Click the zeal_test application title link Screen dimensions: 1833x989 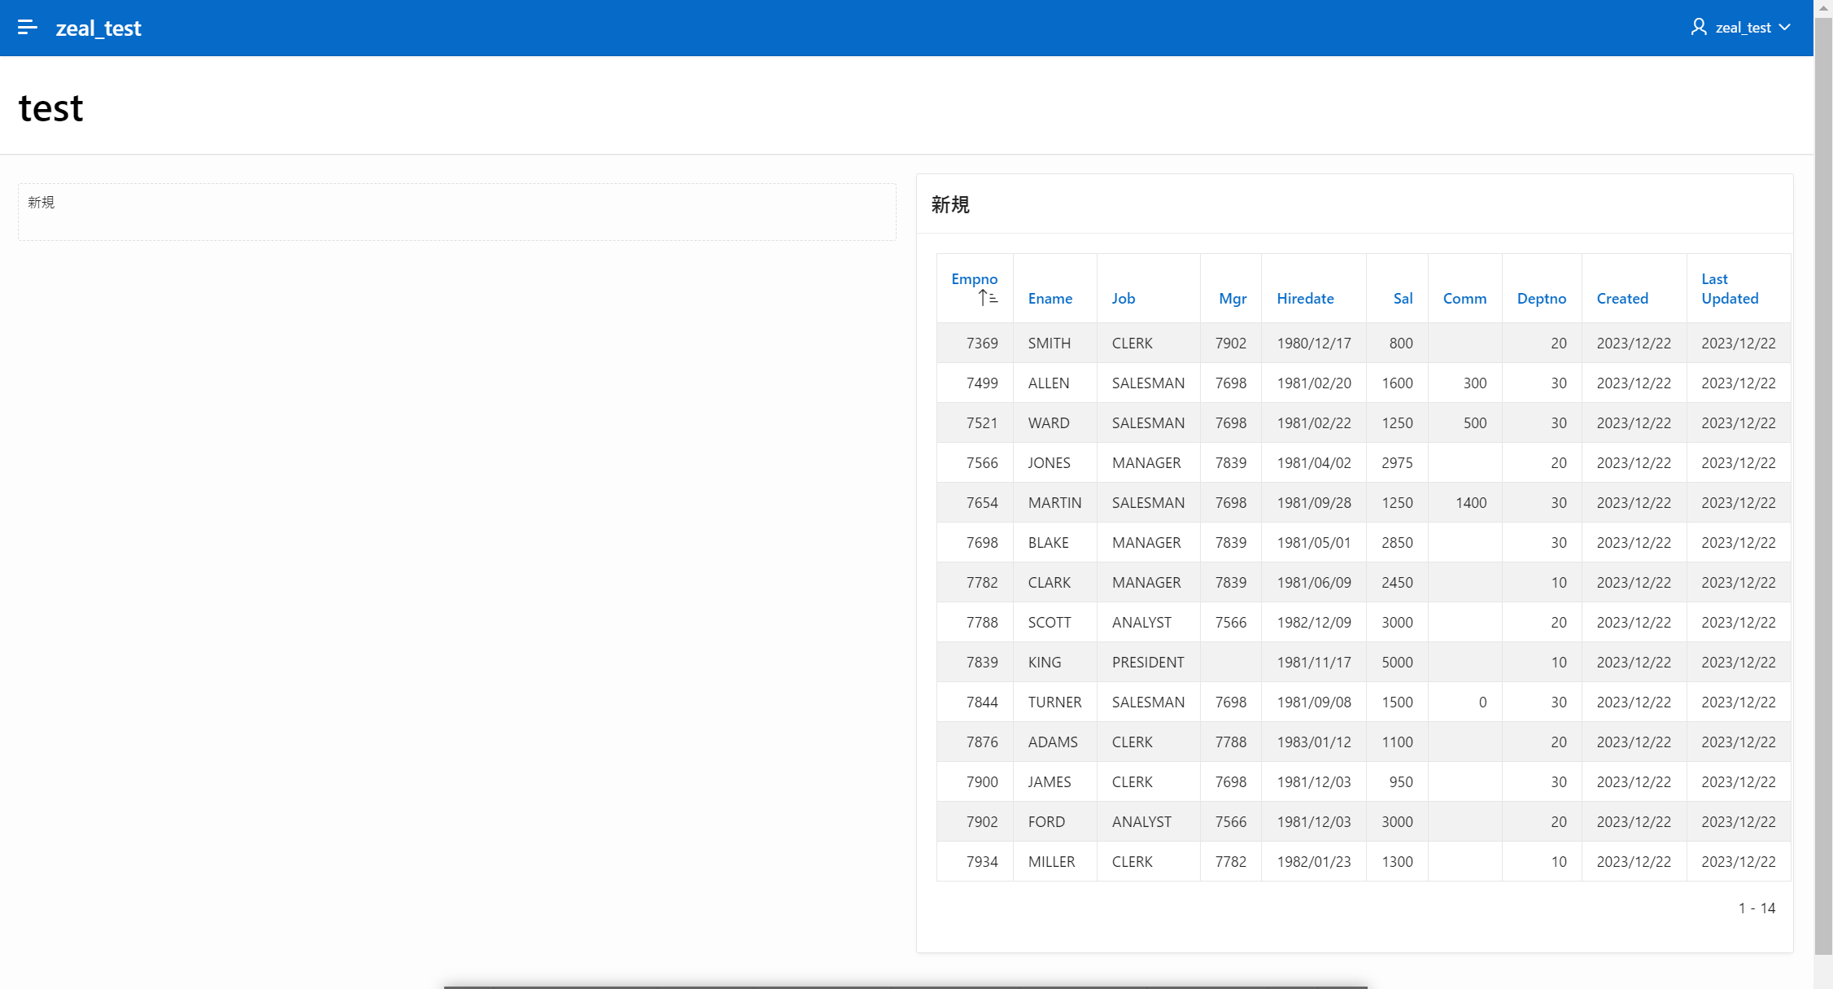98,28
